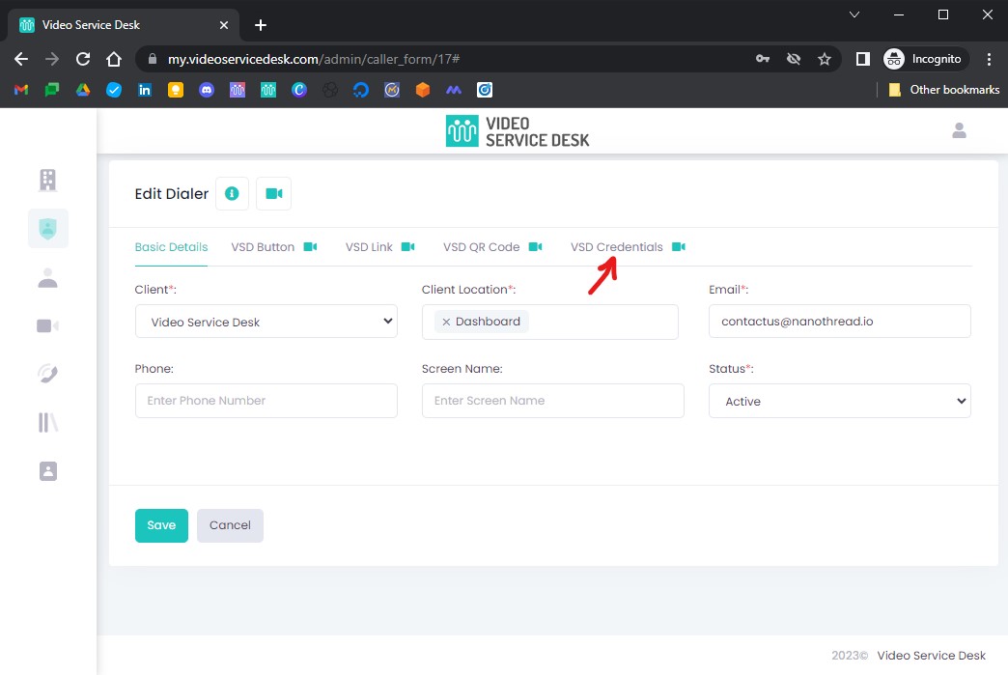The height and width of the screenshot is (675, 1008).
Task: Switch to the VSD Button tab
Action: click(x=263, y=247)
